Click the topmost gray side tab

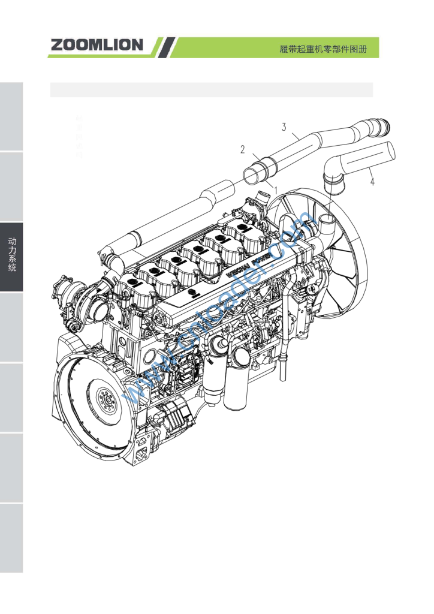(x=11, y=116)
